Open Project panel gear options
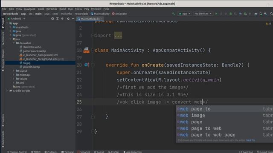273x153 pixels. point(68,19)
